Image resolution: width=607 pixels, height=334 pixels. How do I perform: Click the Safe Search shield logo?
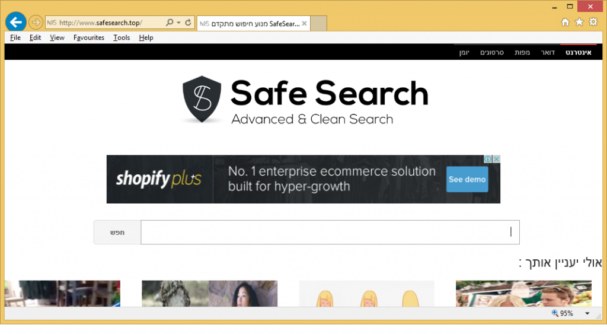[x=202, y=99]
